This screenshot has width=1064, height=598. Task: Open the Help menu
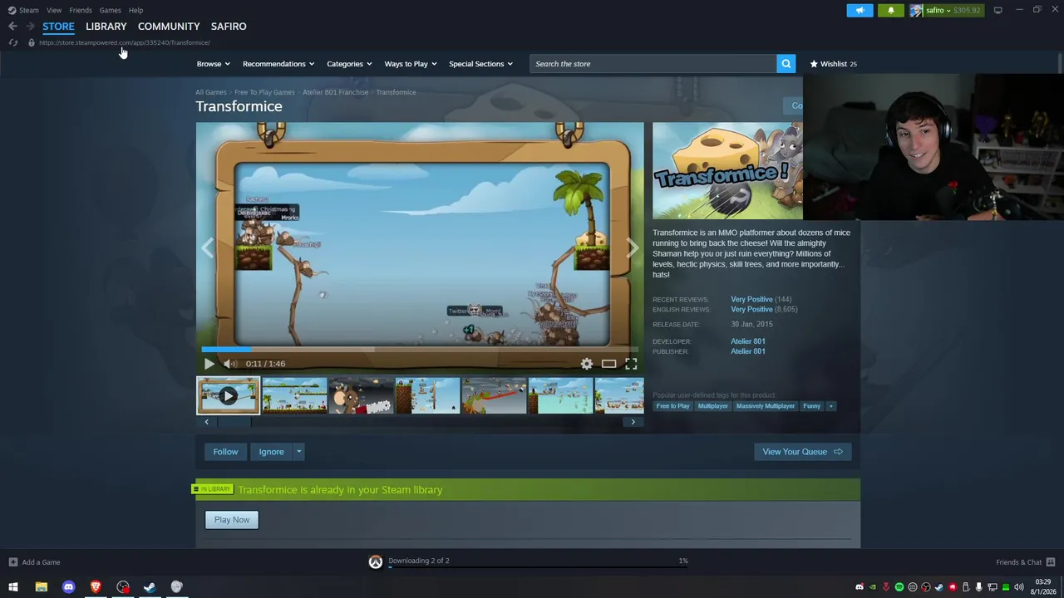(135, 10)
